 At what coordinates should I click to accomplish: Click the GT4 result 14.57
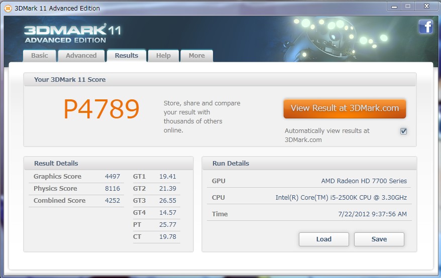168,213
